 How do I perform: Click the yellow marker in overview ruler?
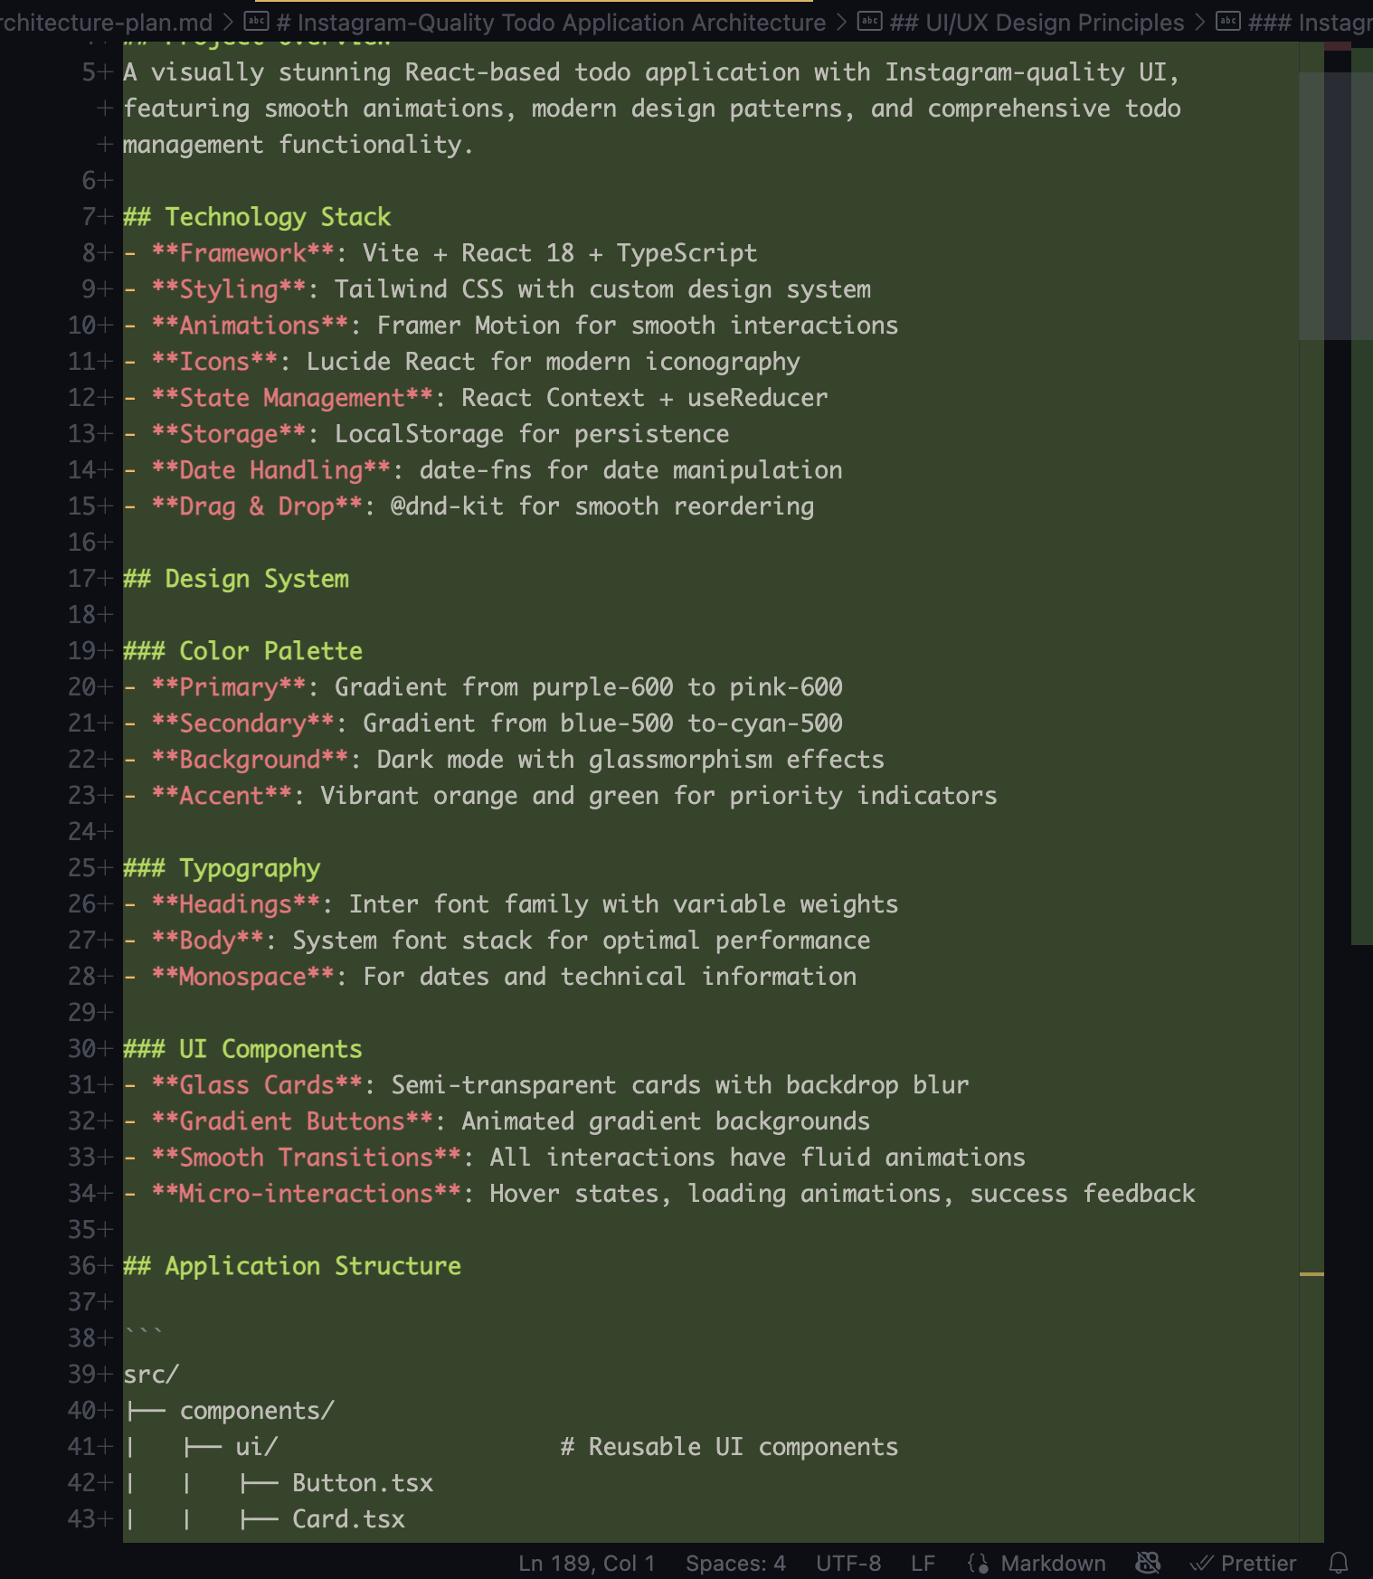[1311, 1274]
